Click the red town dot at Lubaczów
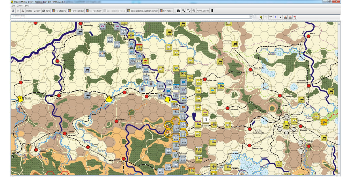The image size is (363, 196). coord(205,79)
